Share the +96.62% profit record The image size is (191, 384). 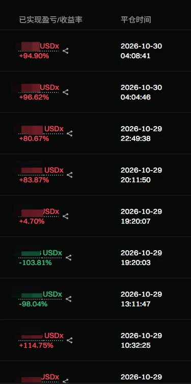[x=66, y=92]
